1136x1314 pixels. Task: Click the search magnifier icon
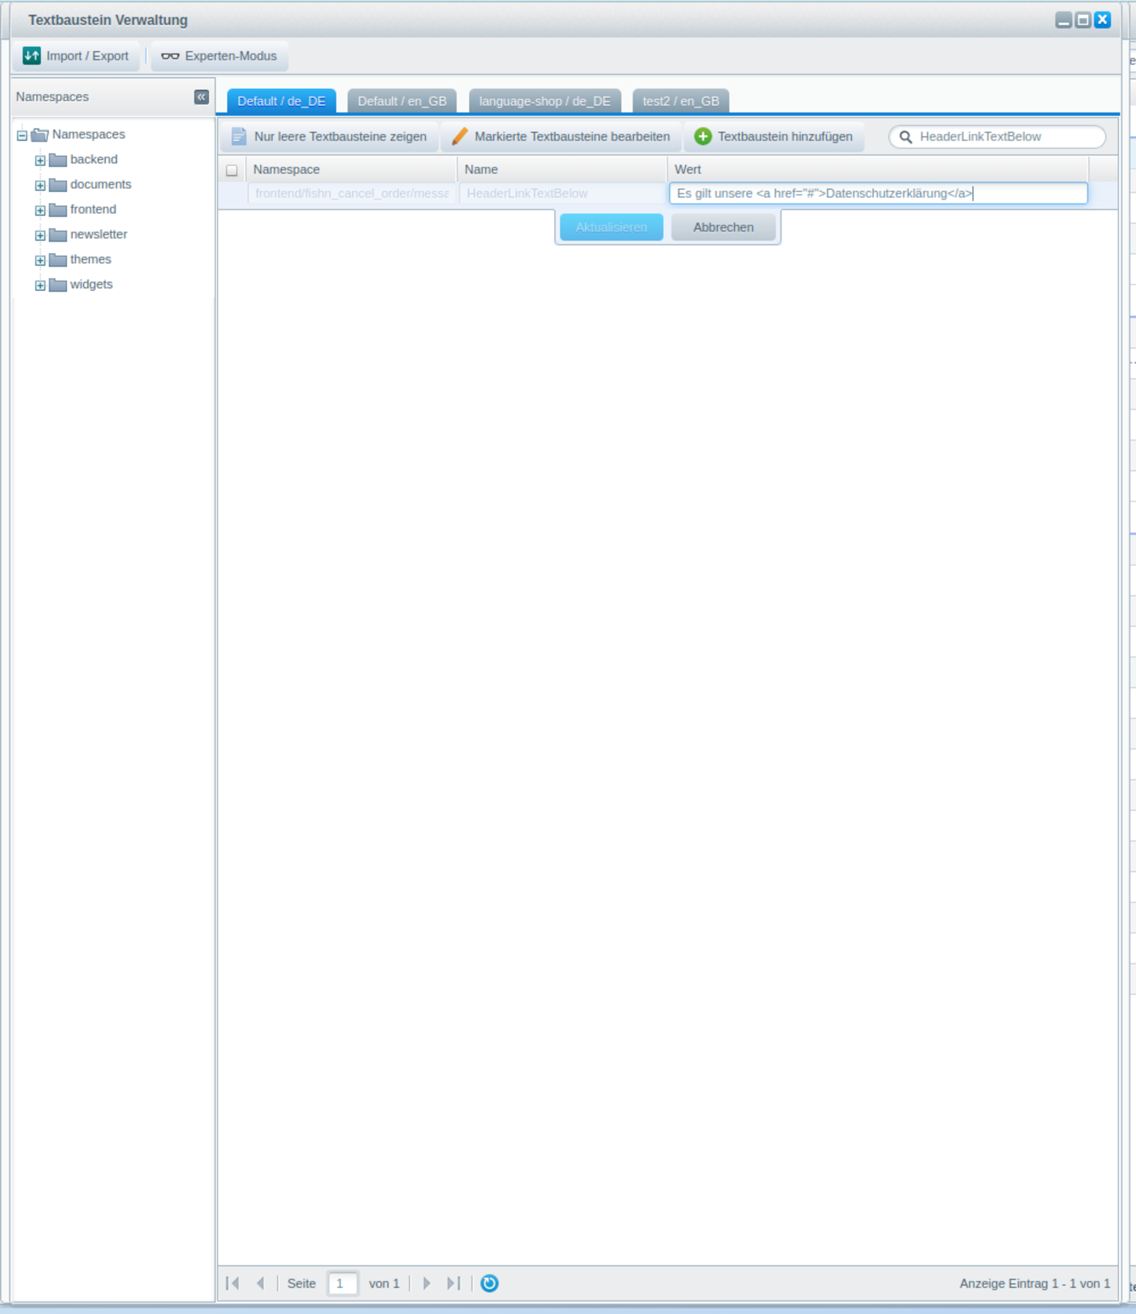pyautogui.click(x=906, y=137)
